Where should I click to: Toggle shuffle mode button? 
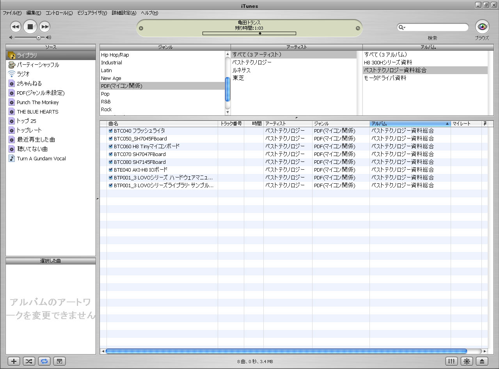click(x=29, y=361)
